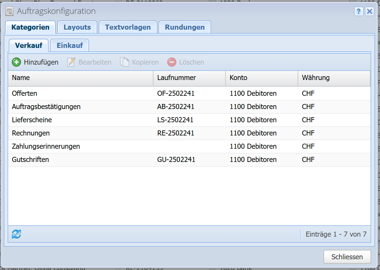Viewport: 380px width, 270px height.
Task: Go to the Rundungen tab
Action: (x=185, y=27)
